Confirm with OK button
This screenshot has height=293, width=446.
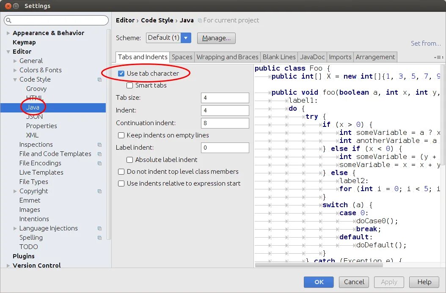coord(319,282)
